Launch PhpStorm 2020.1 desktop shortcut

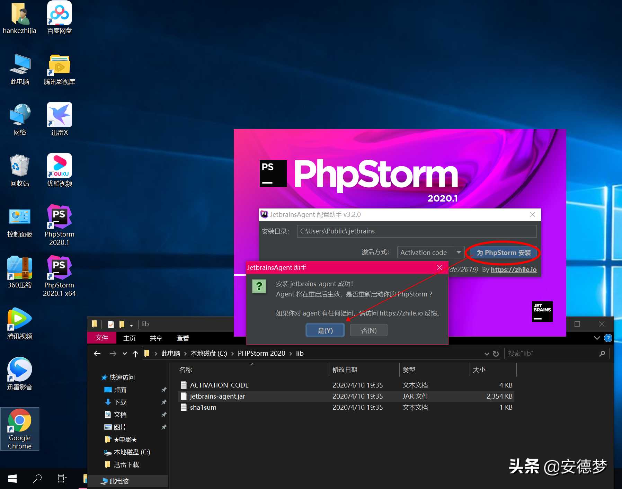coord(60,225)
